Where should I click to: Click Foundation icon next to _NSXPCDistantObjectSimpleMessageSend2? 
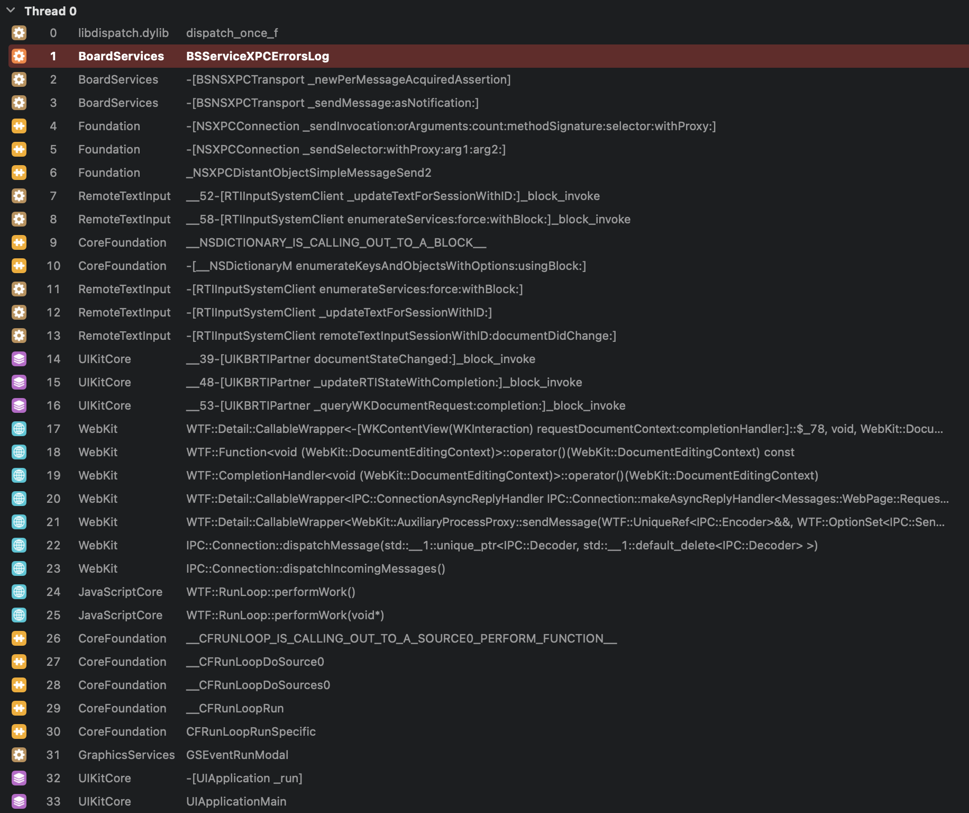19,173
